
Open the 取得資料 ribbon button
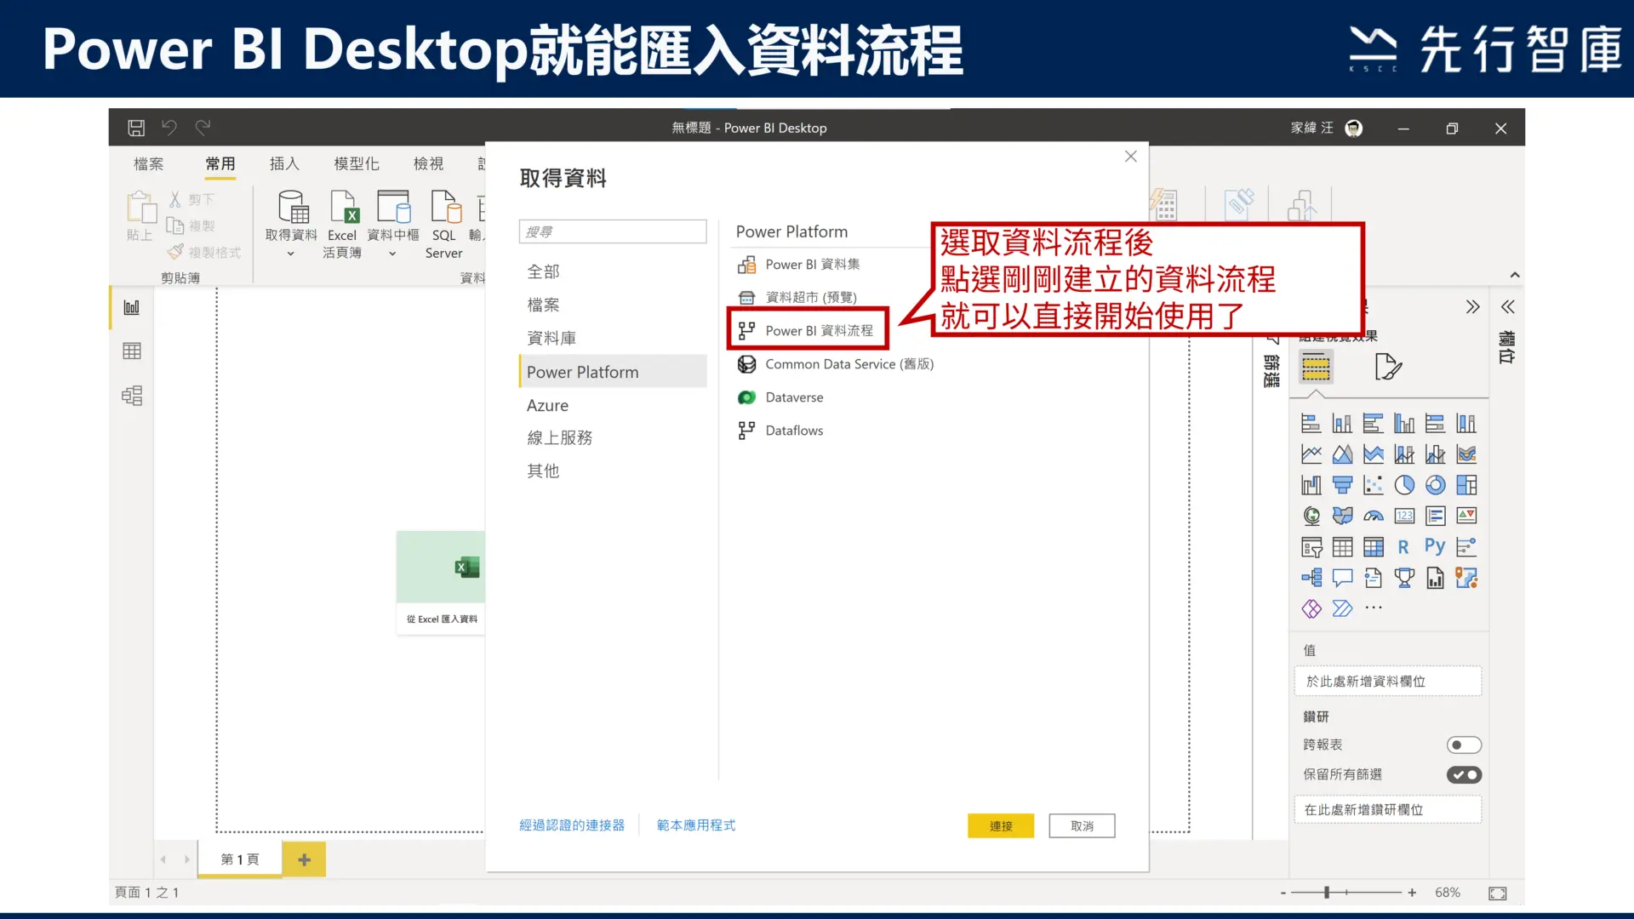(x=291, y=215)
